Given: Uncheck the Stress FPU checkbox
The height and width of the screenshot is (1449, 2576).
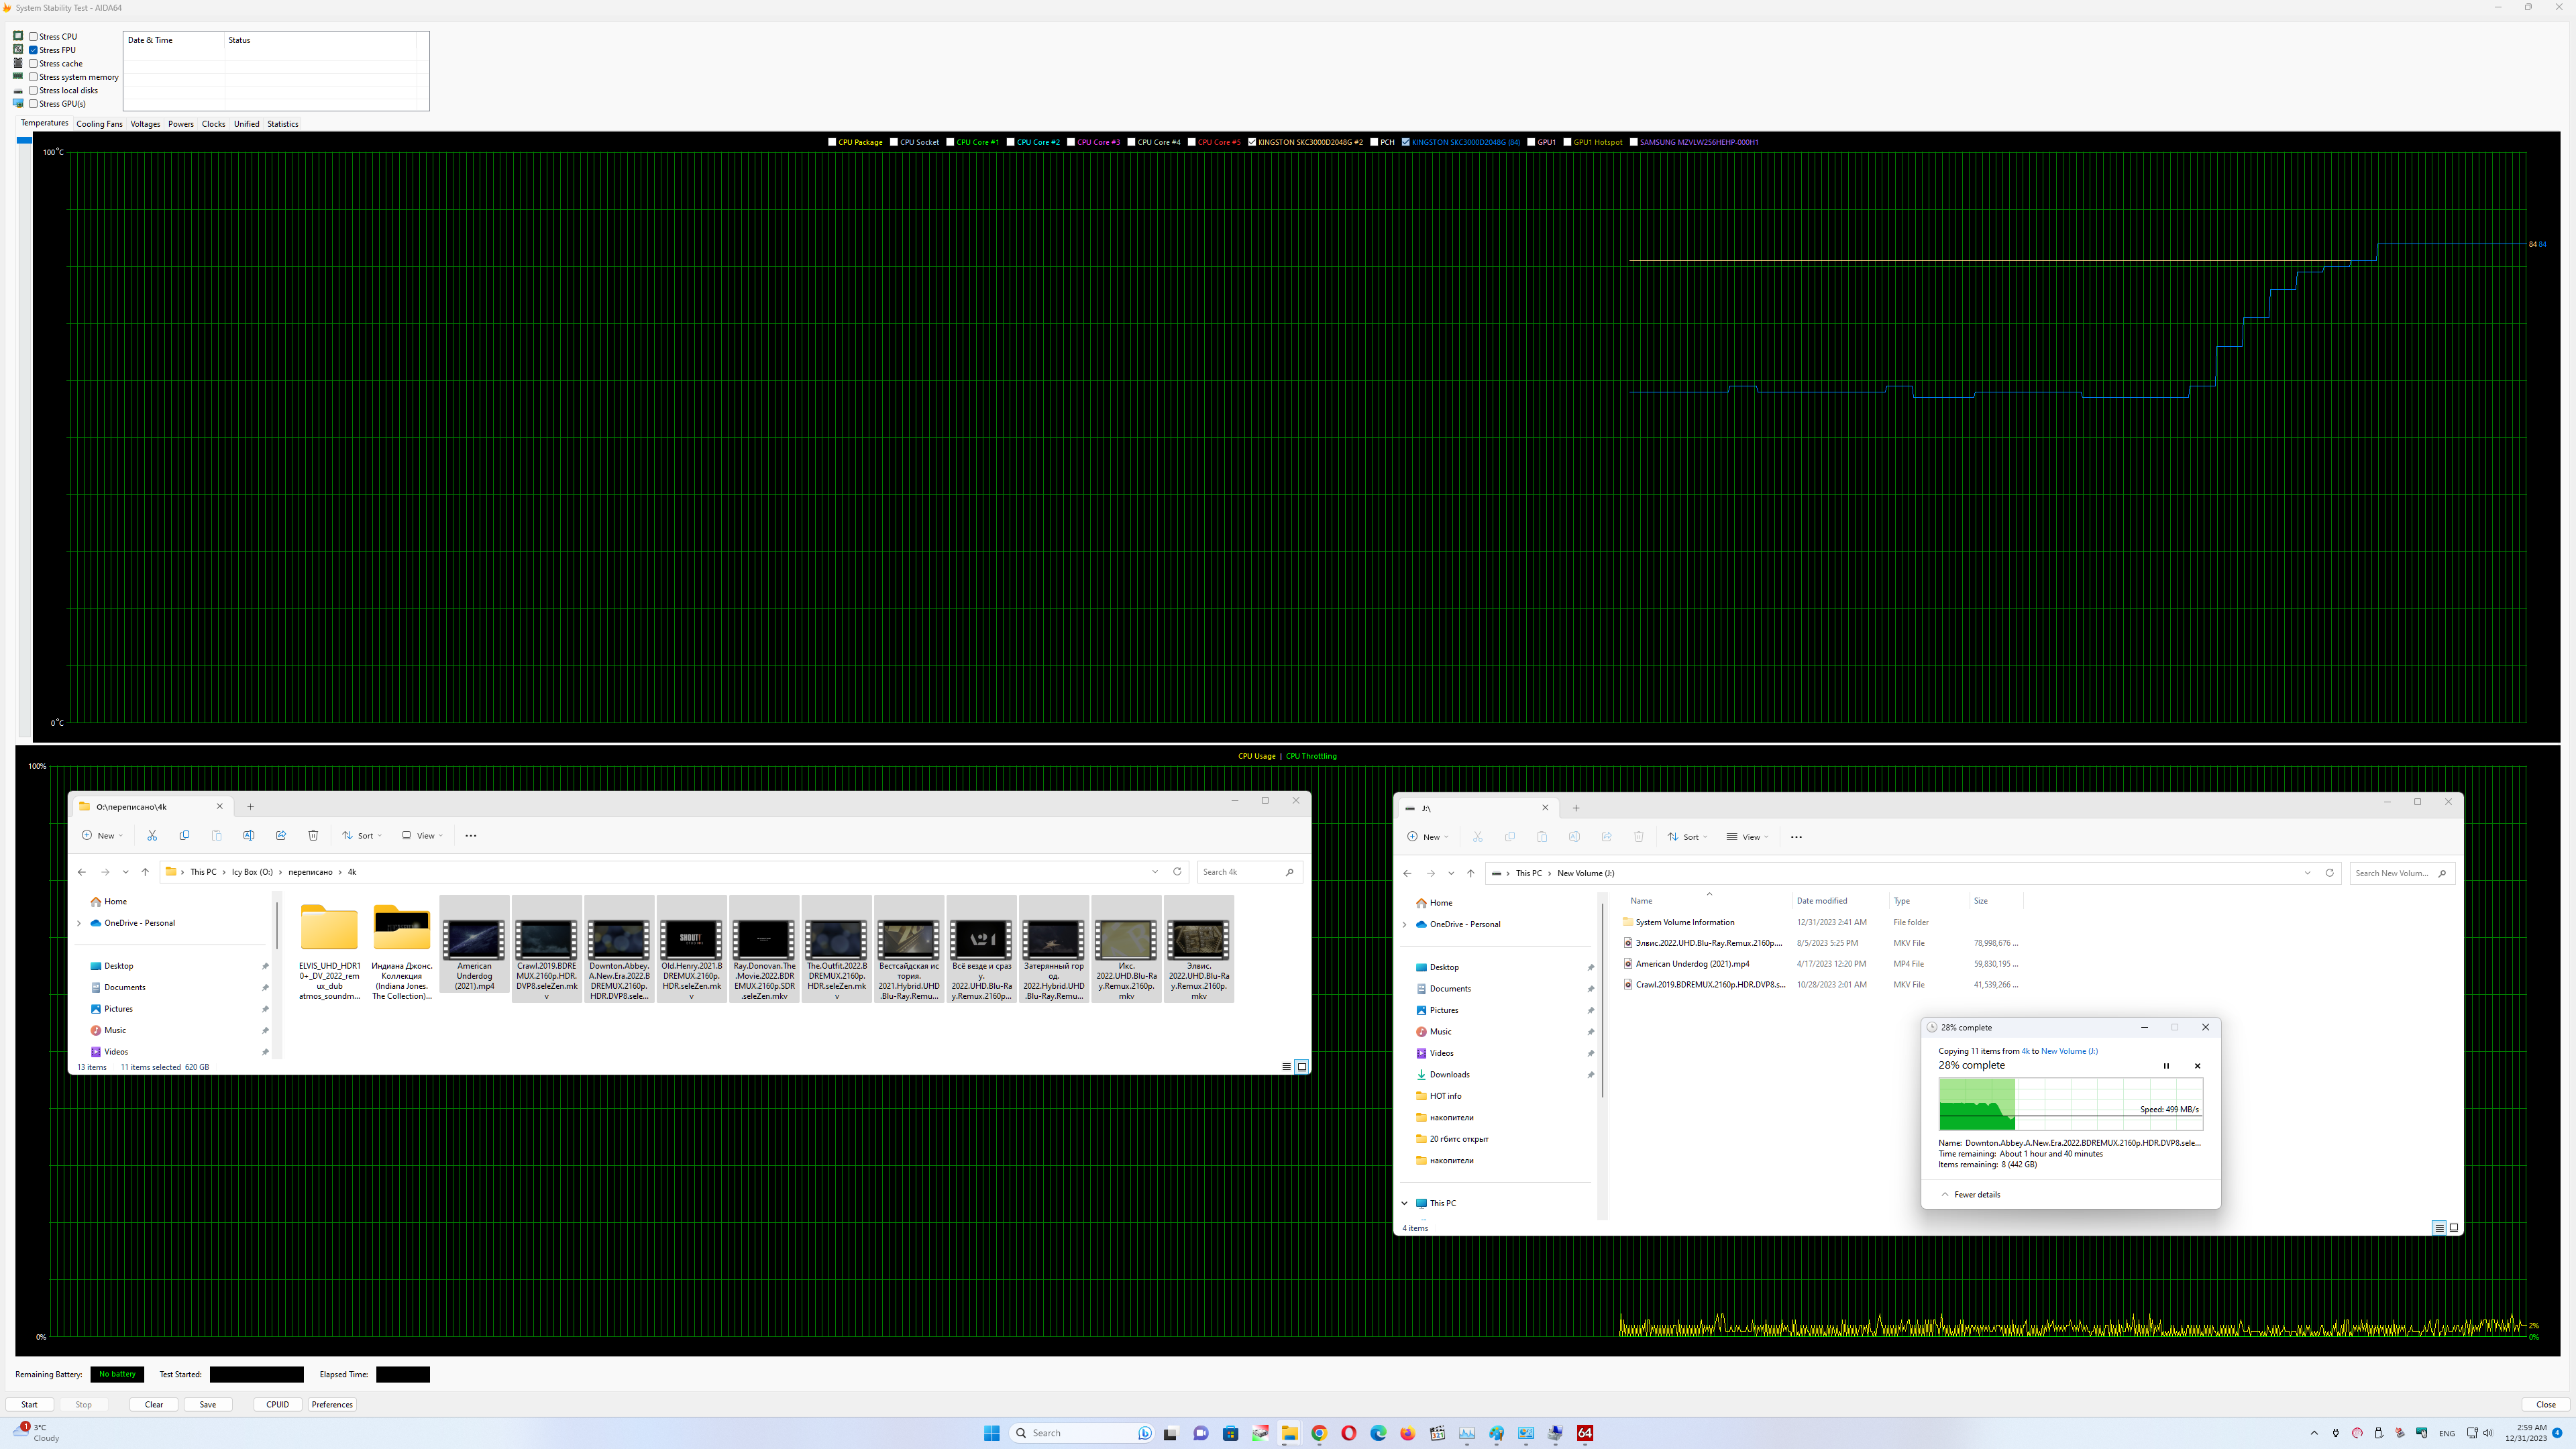Looking at the screenshot, I should tap(34, 50).
